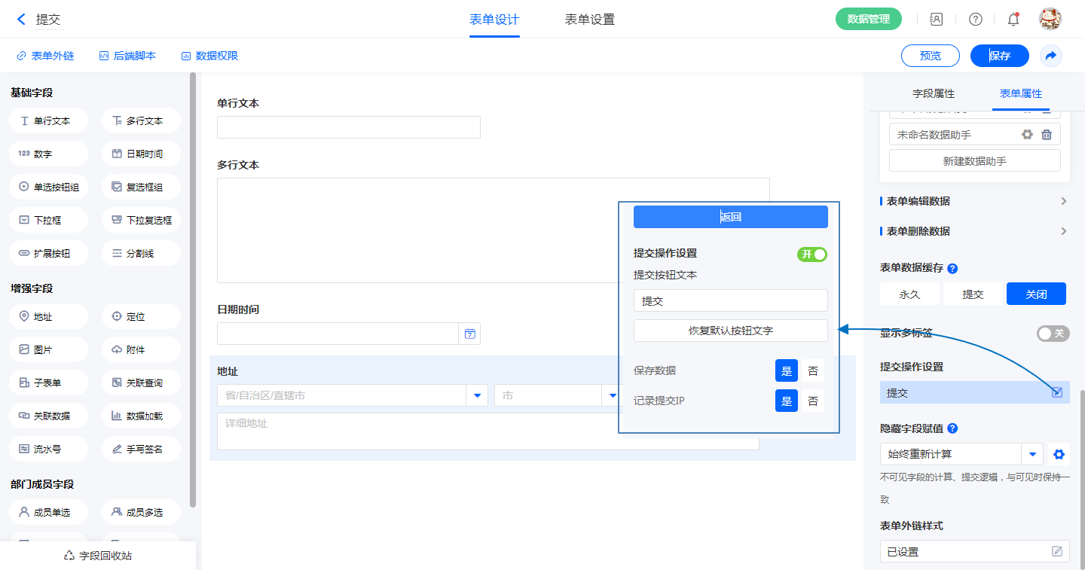1085x570 pixels.
Task: Open the notifications bell
Action: point(1013,20)
